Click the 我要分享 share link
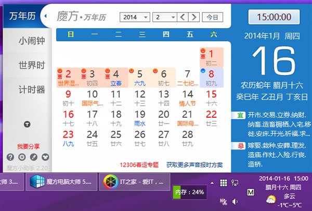312x211 pixels. click(28, 146)
